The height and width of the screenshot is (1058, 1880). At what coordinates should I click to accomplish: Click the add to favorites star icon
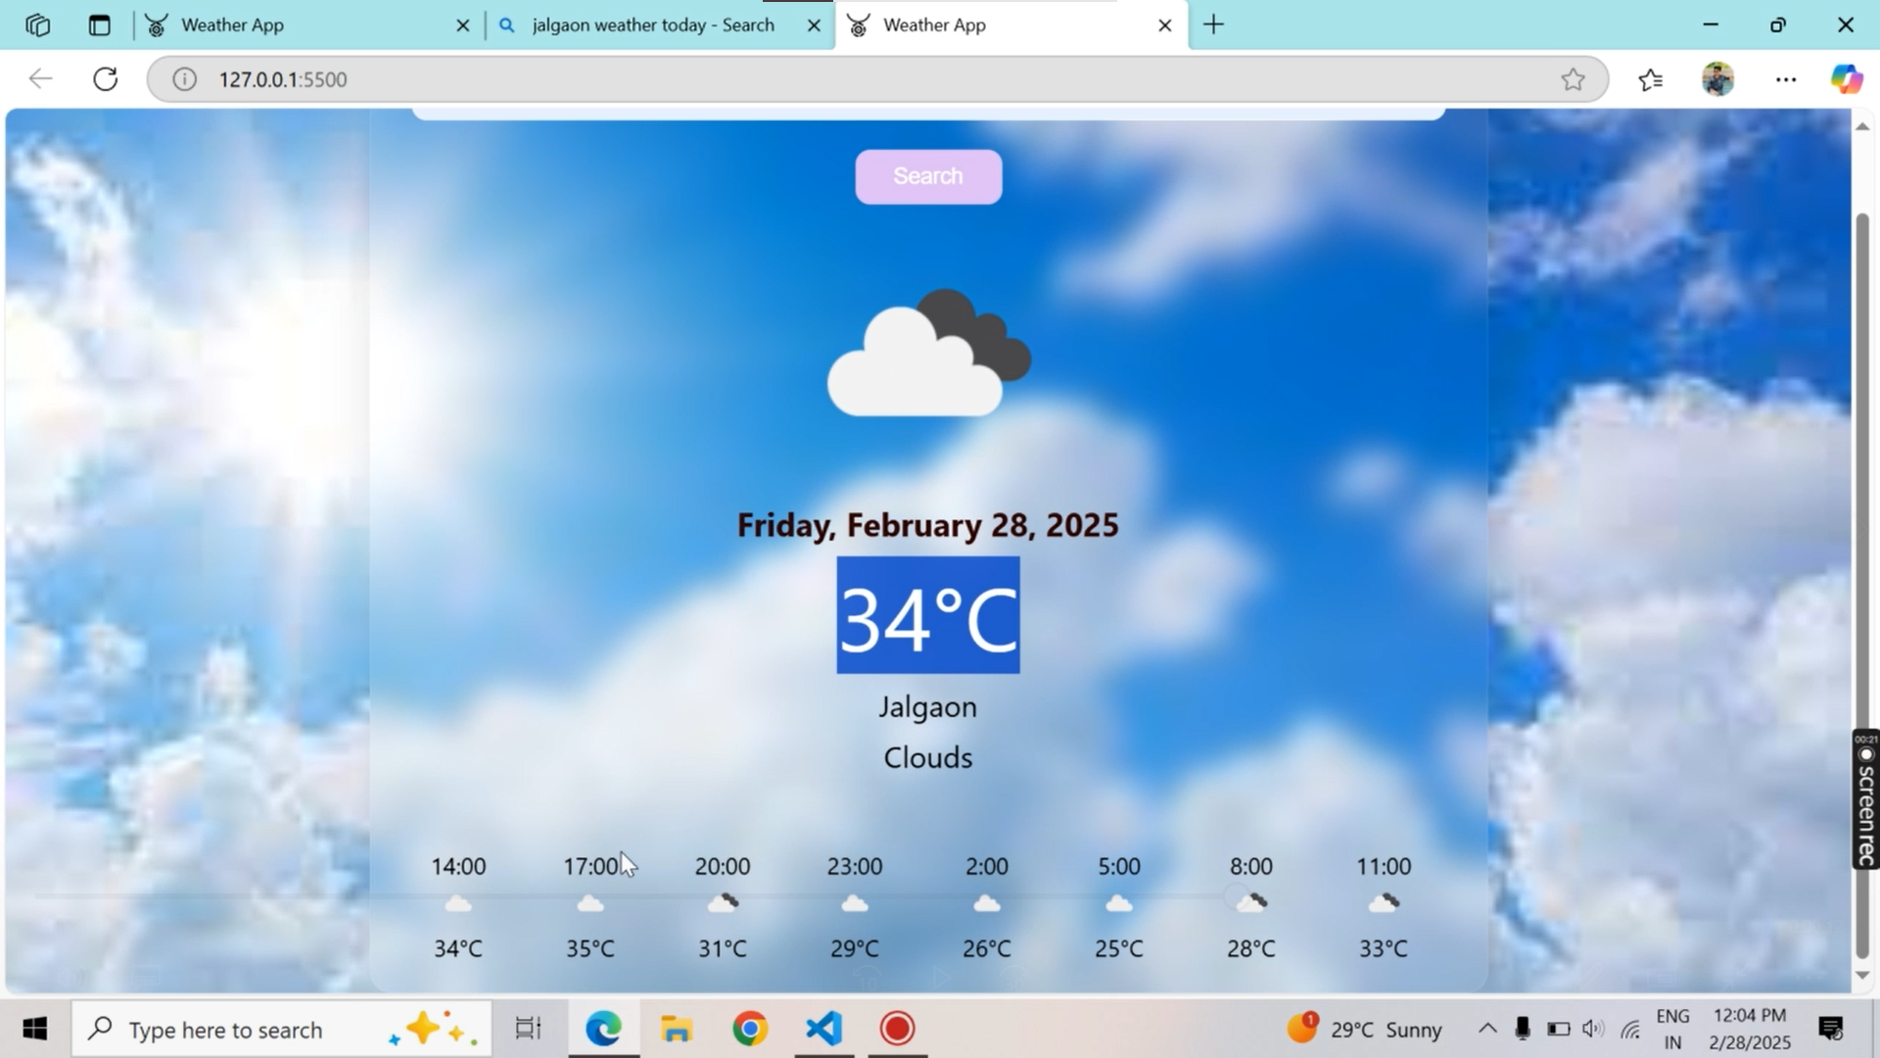point(1573,79)
